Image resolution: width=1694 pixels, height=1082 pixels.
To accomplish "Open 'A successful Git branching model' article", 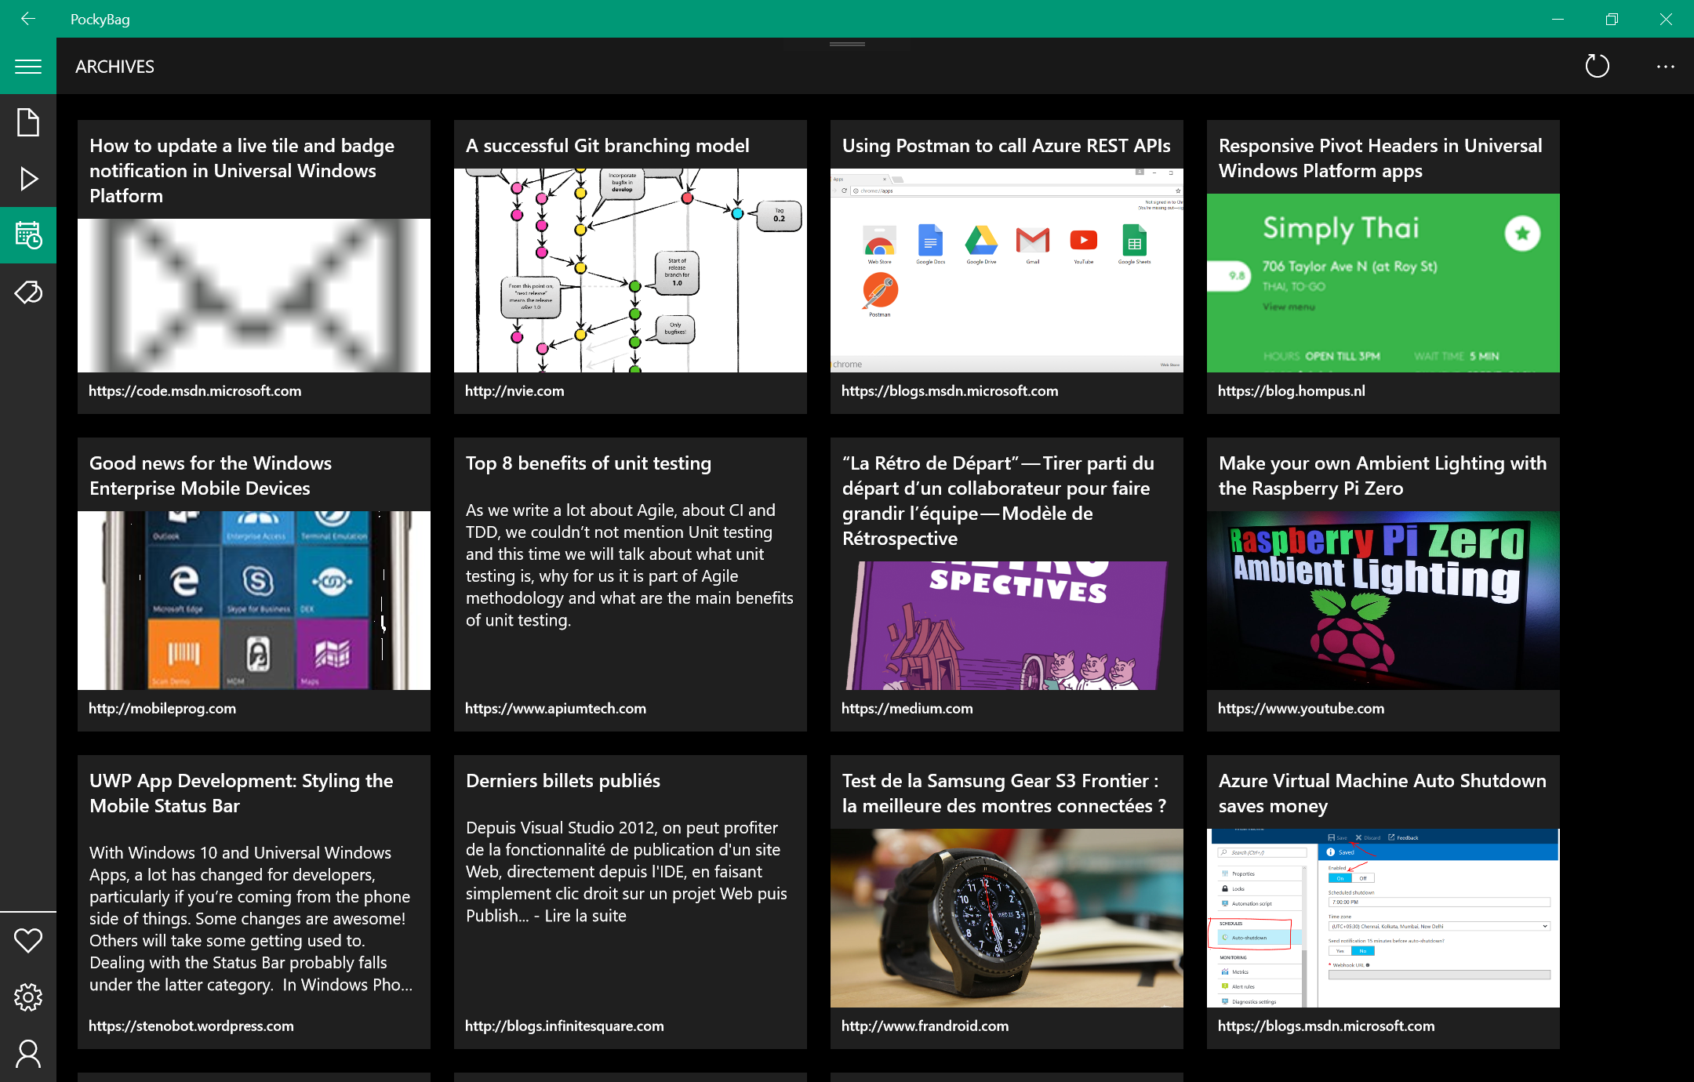I will [607, 146].
